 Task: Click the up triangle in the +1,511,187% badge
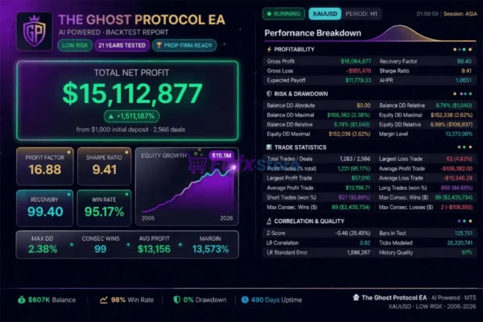pos(111,116)
